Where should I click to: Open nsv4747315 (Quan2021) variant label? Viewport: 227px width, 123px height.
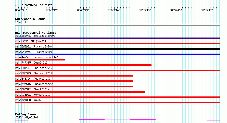(x=31, y=63)
